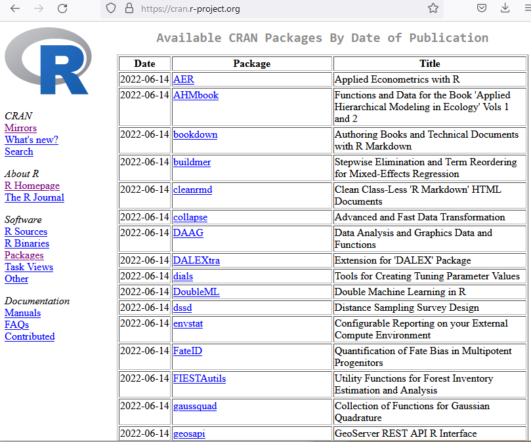Viewport: 531px width, 442px height.
Task: Click the FIESTAutils package link
Action: 200,378
